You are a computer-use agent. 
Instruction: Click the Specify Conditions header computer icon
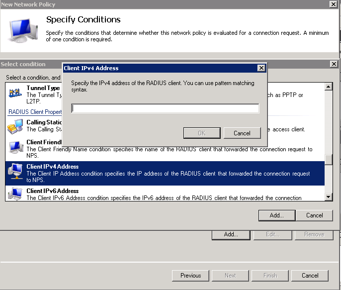(x=23, y=30)
